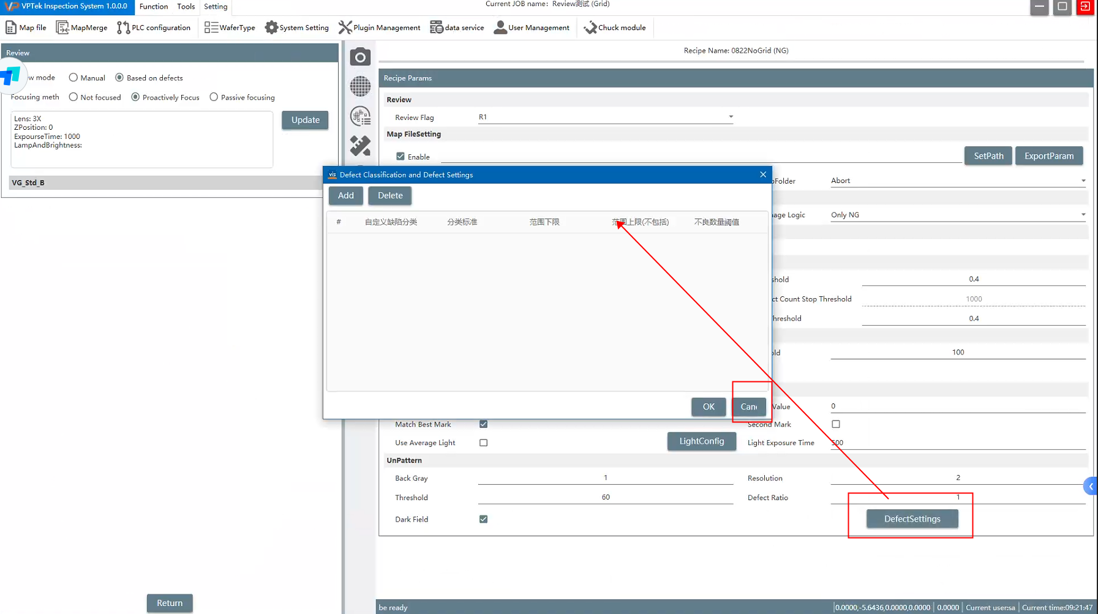Click the 自定义缺陷分类 column header
Viewport: 1098px width, 614px height.
click(x=391, y=222)
